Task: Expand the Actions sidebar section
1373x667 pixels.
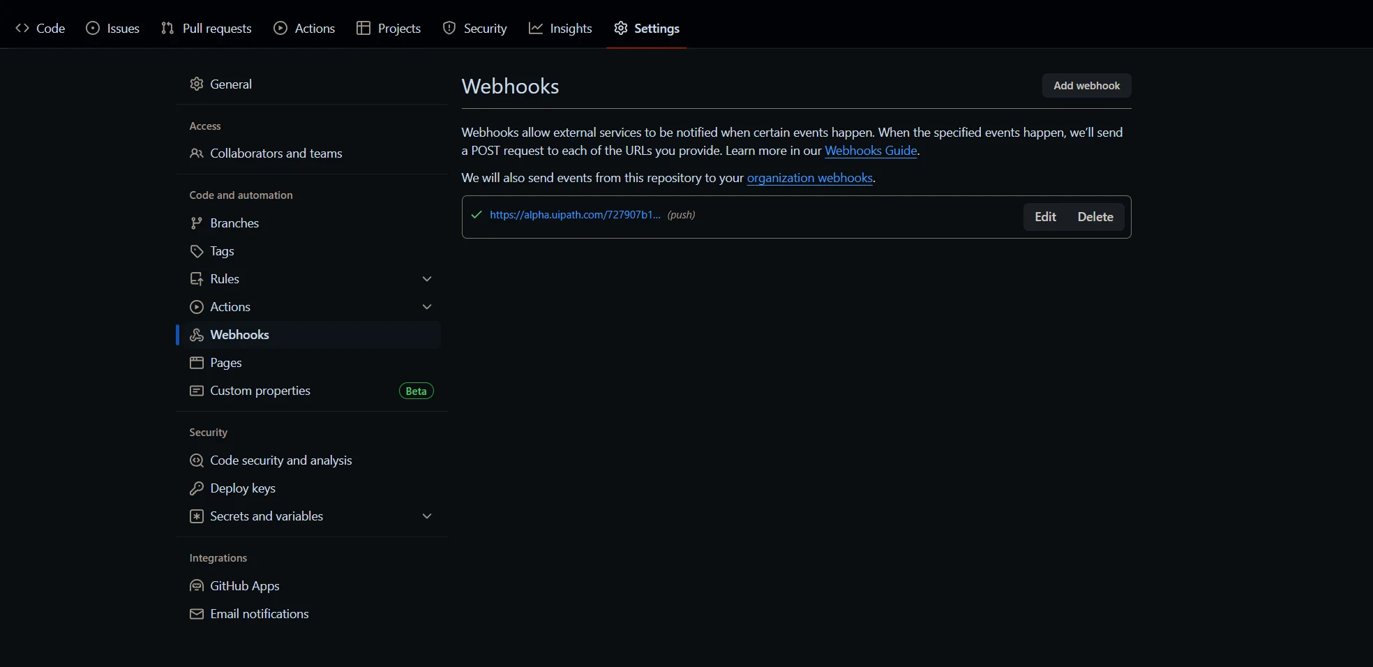Action: point(426,306)
